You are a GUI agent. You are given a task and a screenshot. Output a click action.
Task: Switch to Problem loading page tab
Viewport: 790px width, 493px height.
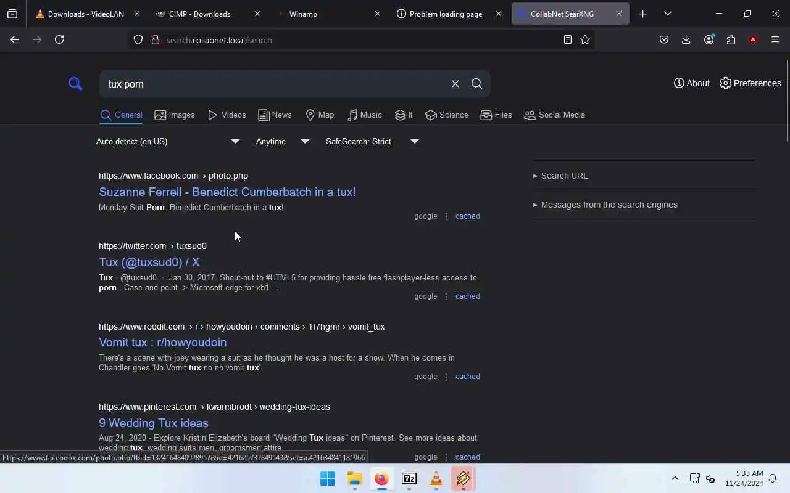point(449,14)
